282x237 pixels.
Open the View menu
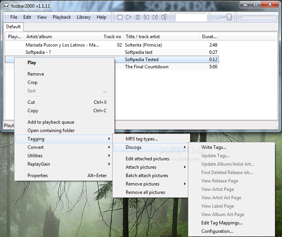42,17
